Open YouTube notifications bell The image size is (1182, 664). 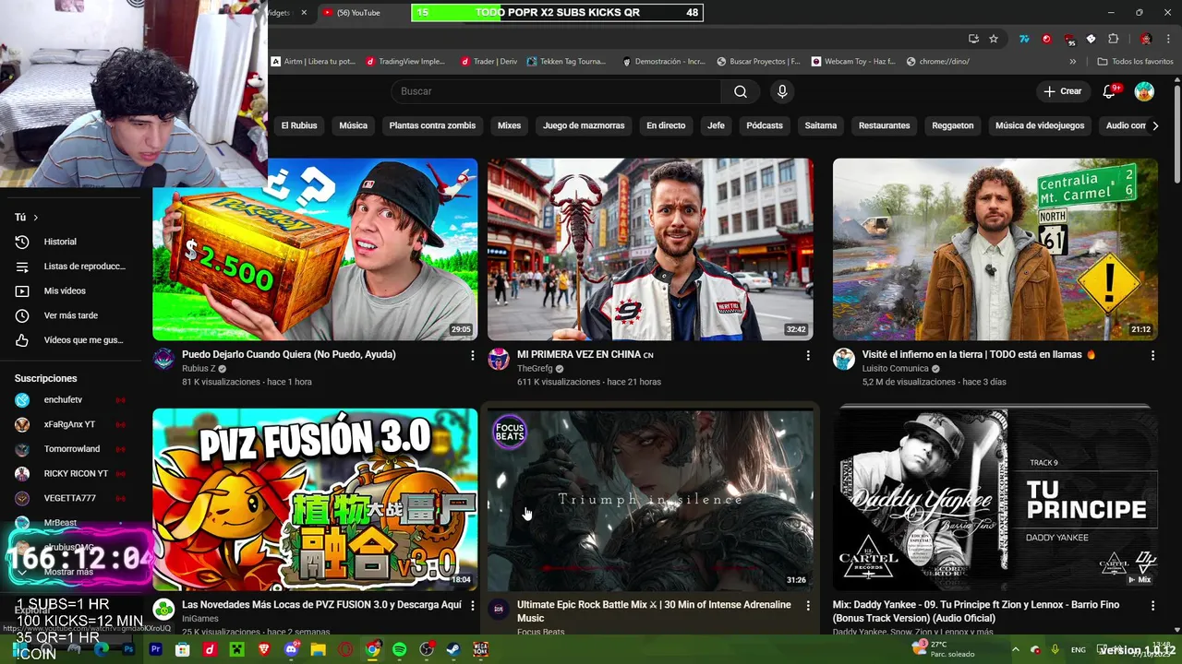click(x=1110, y=91)
